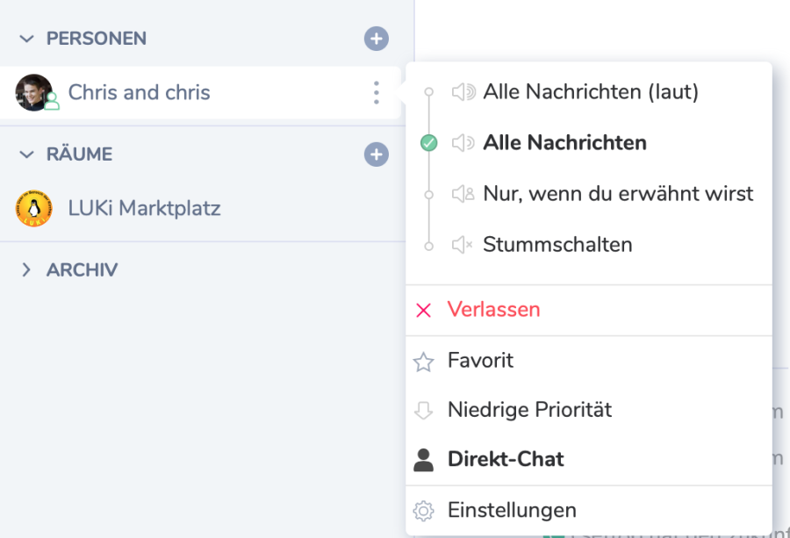
Task: Open Einstellungen from the context menu
Action: pyautogui.click(x=512, y=510)
